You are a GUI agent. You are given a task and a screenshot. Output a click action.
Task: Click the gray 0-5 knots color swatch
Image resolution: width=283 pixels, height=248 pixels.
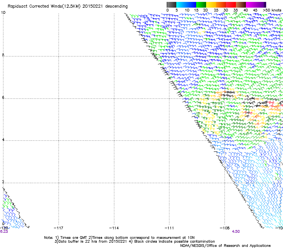coord(171,5)
